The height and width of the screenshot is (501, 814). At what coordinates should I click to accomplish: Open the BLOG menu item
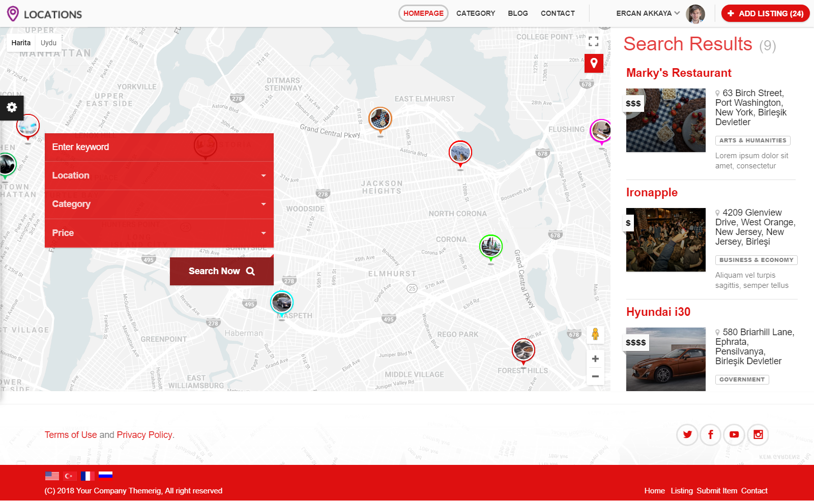(518, 13)
